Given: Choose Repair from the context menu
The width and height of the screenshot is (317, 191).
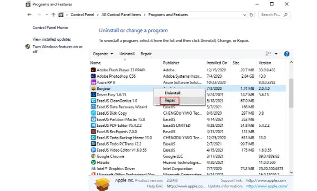Looking at the screenshot, I should point(170,100).
